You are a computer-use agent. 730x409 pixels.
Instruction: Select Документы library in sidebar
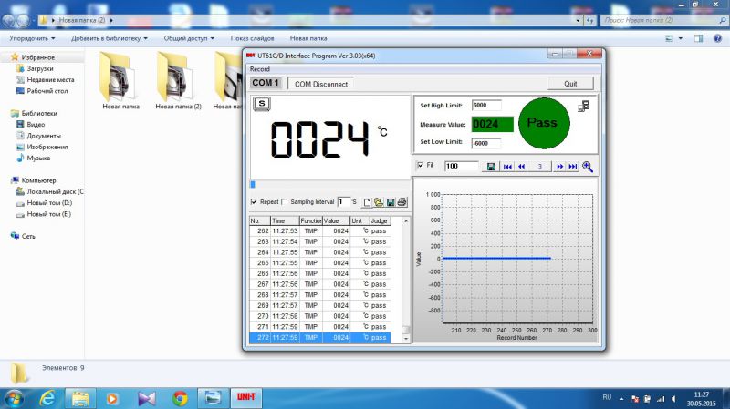[x=44, y=136]
